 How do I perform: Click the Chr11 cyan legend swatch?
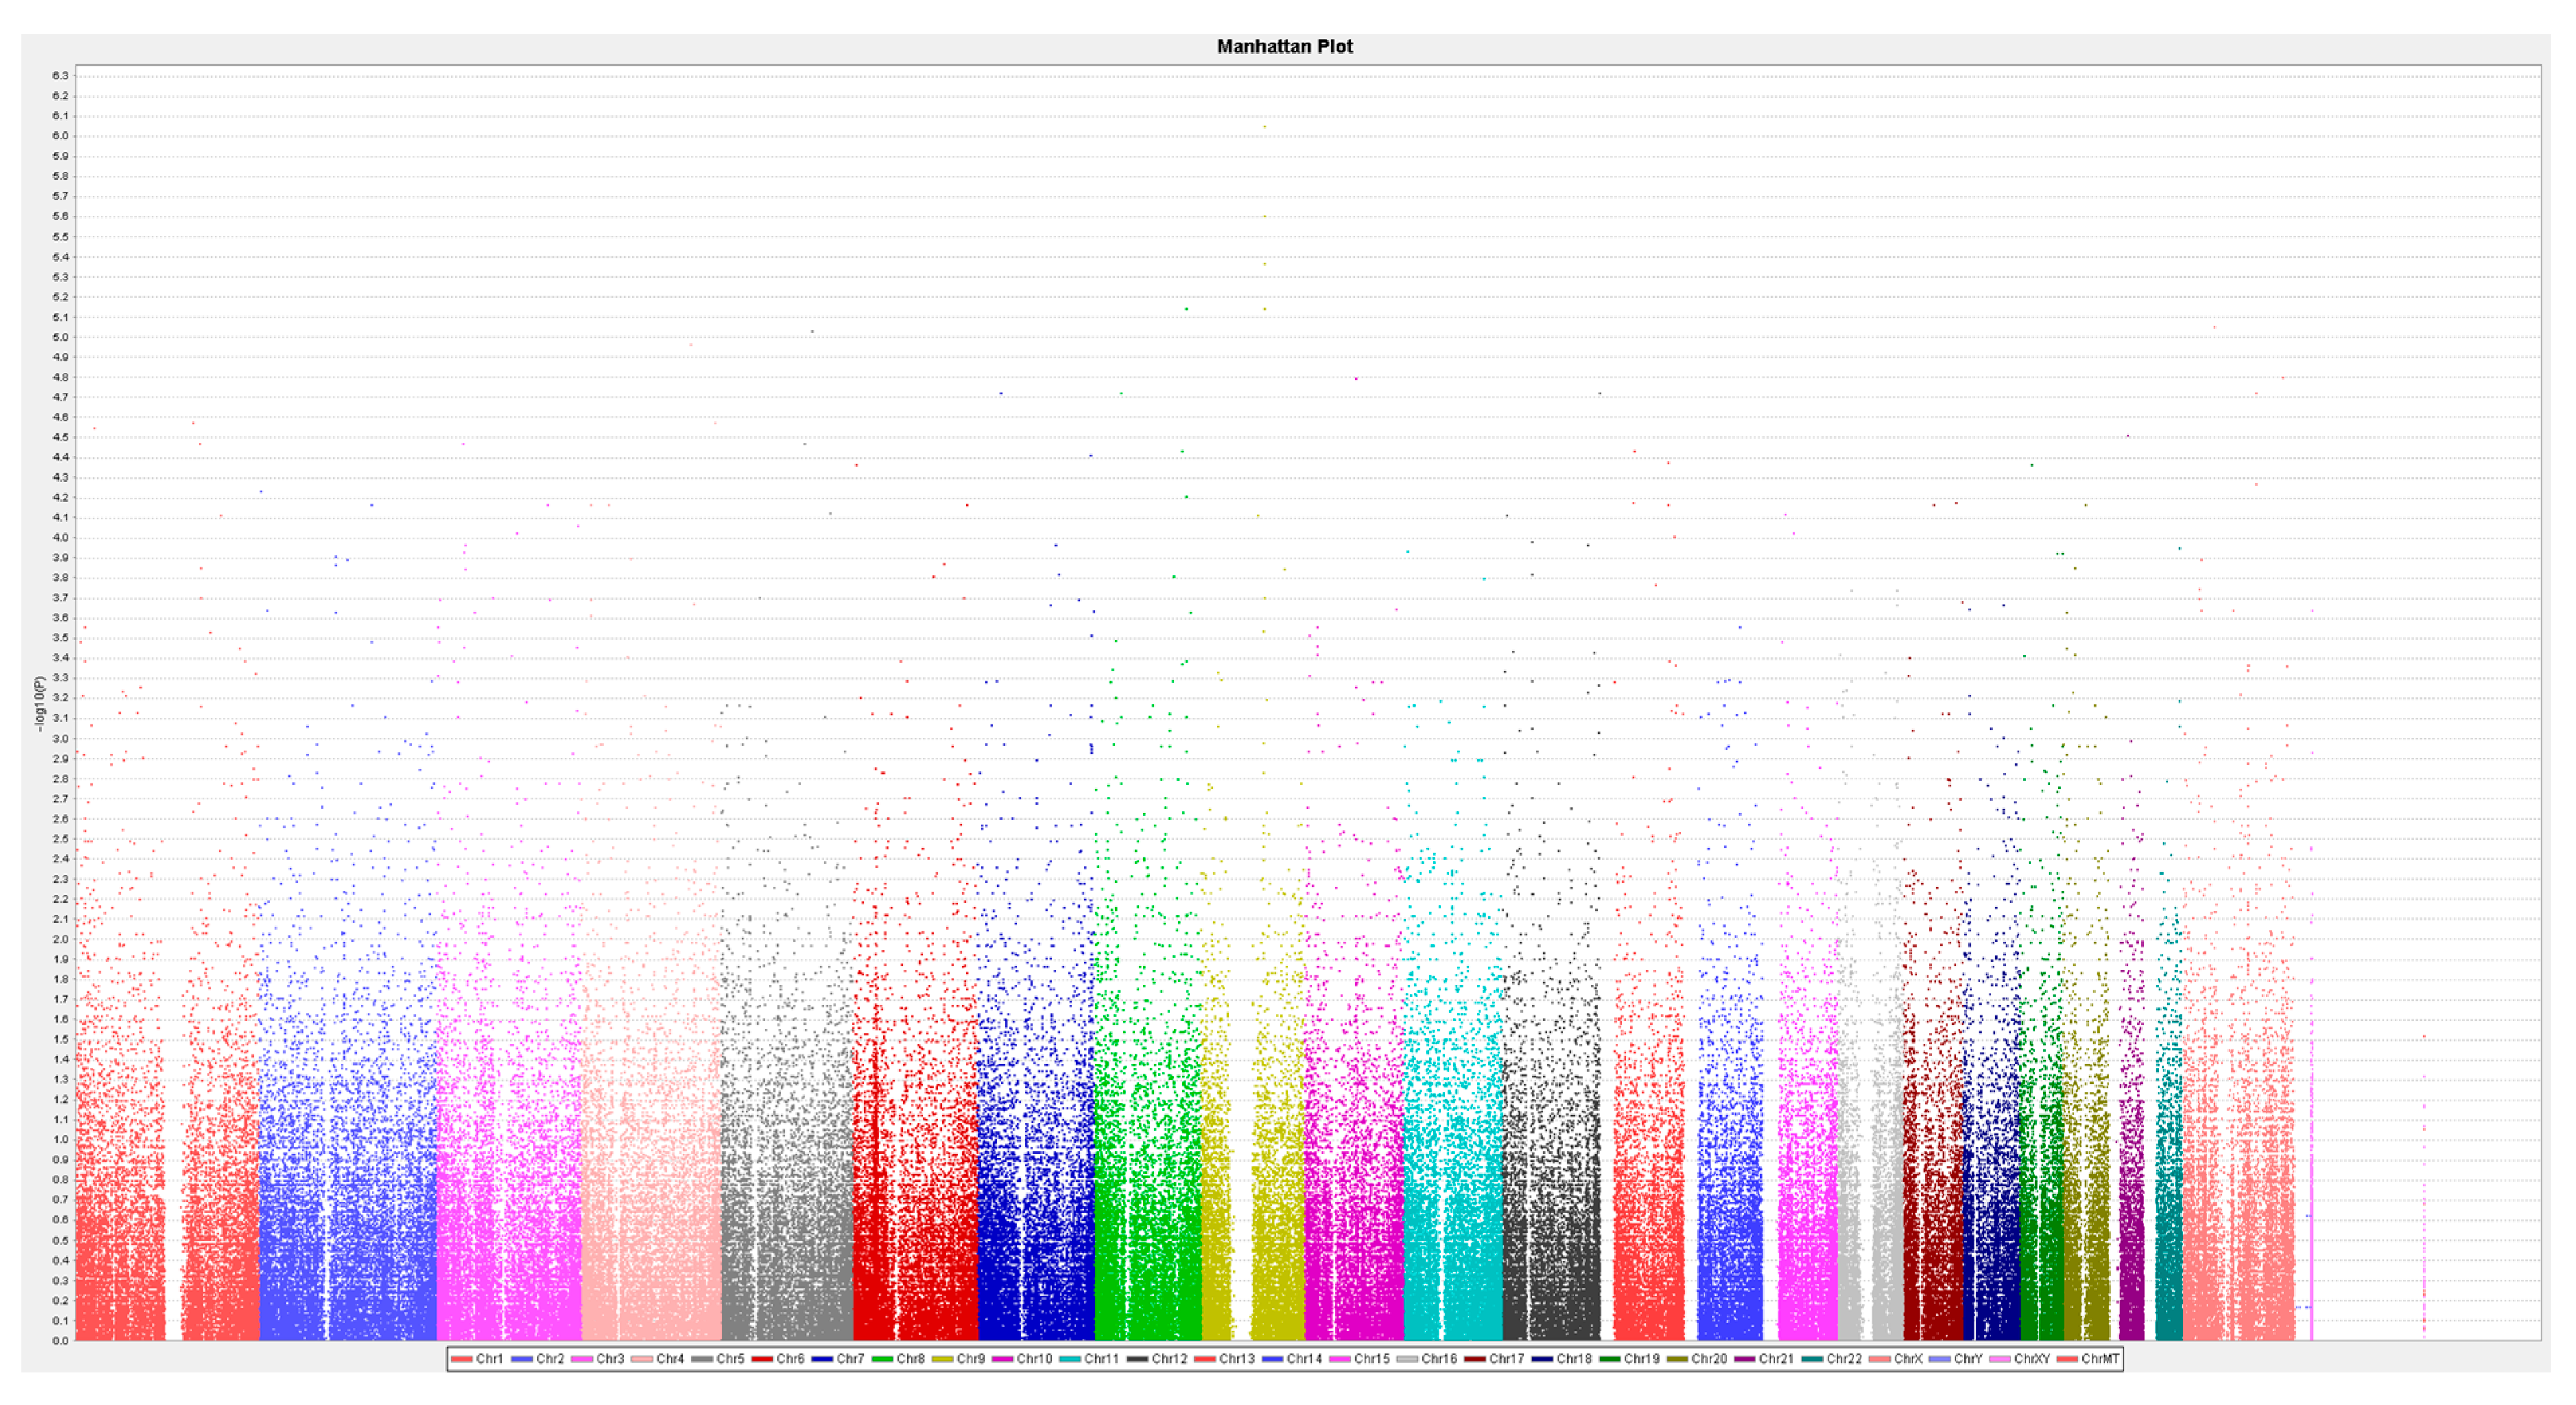pos(1069,1359)
